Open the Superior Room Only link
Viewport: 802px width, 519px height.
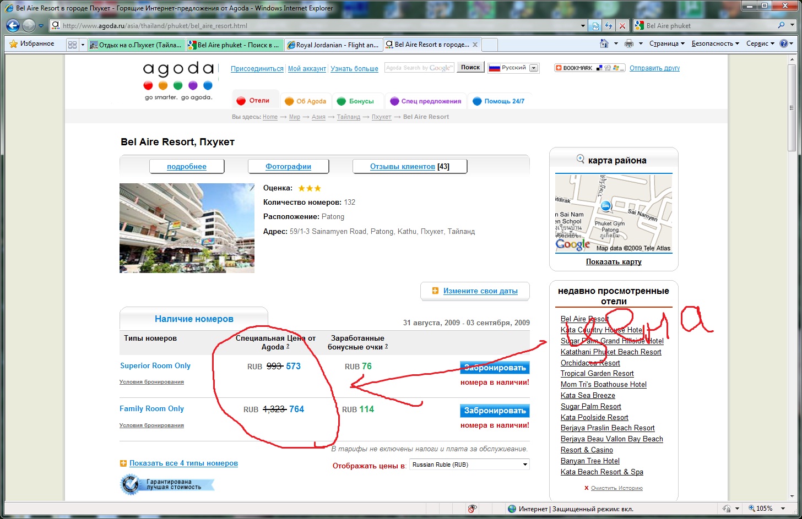click(x=155, y=365)
